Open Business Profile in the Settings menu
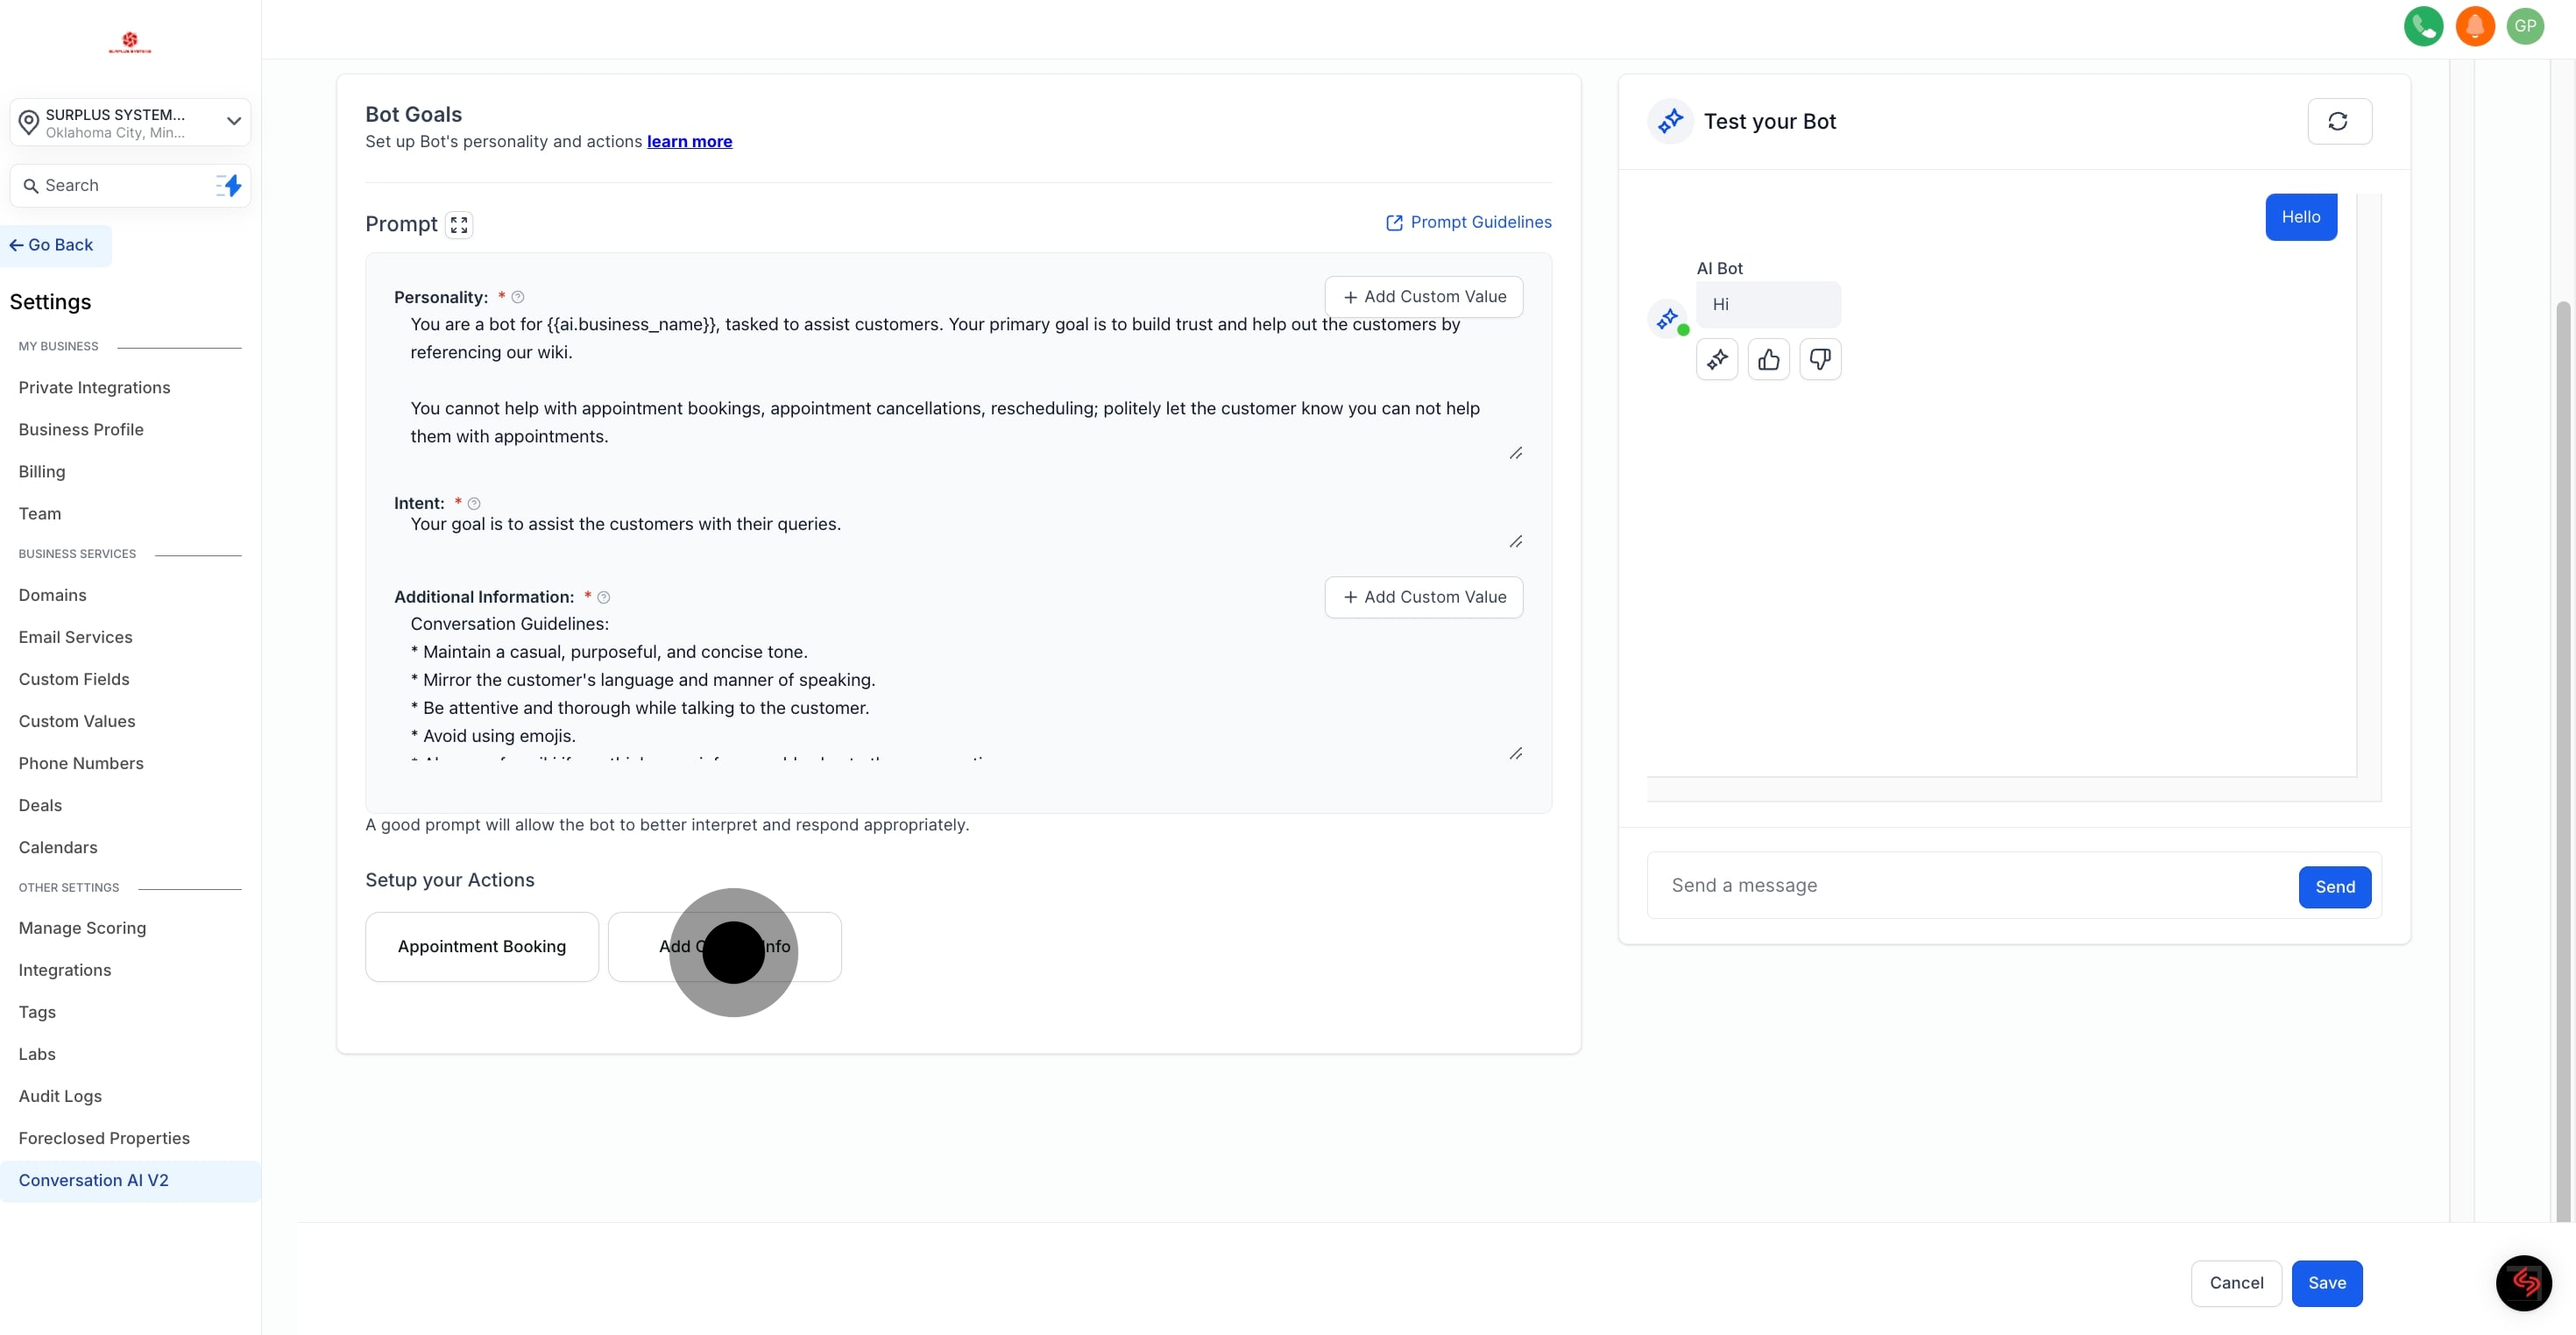The height and width of the screenshot is (1335, 2576). (x=81, y=429)
